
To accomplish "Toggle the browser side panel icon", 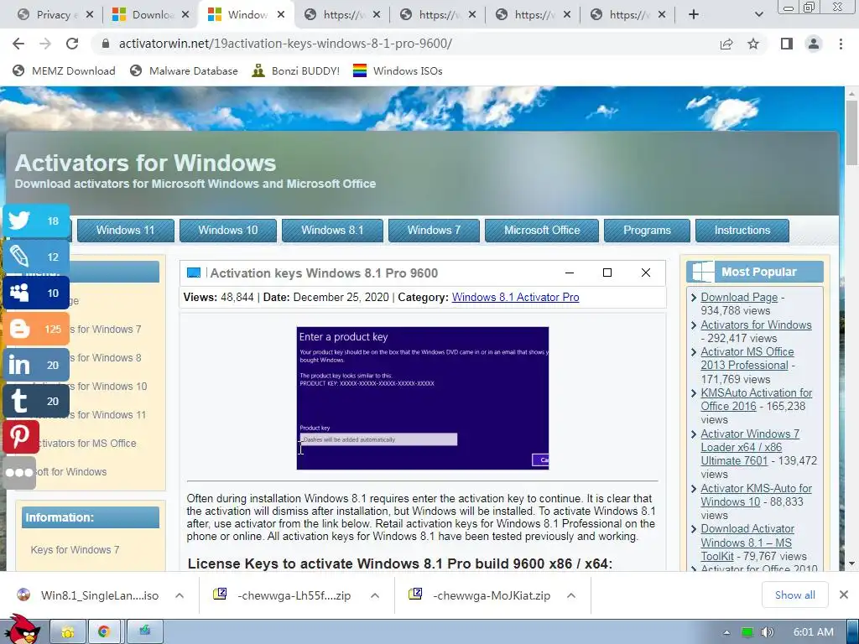I will [x=787, y=44].
